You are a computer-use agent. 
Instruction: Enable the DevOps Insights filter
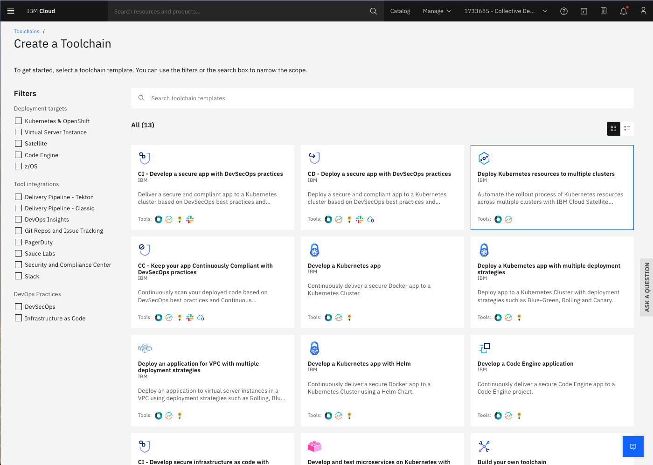click(19, 219)
